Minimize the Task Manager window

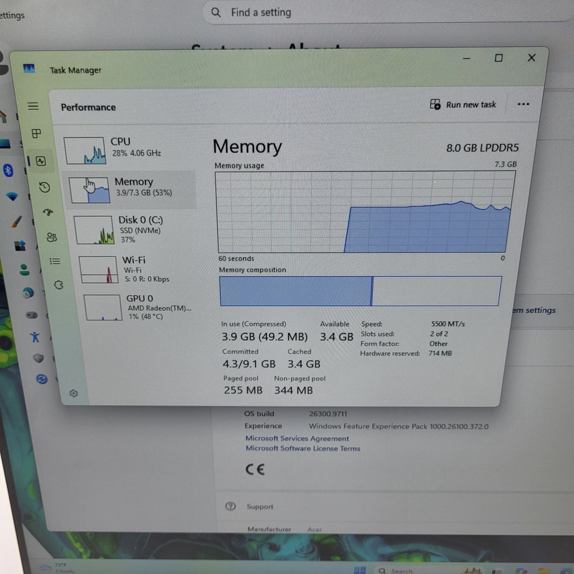(467, 58)
